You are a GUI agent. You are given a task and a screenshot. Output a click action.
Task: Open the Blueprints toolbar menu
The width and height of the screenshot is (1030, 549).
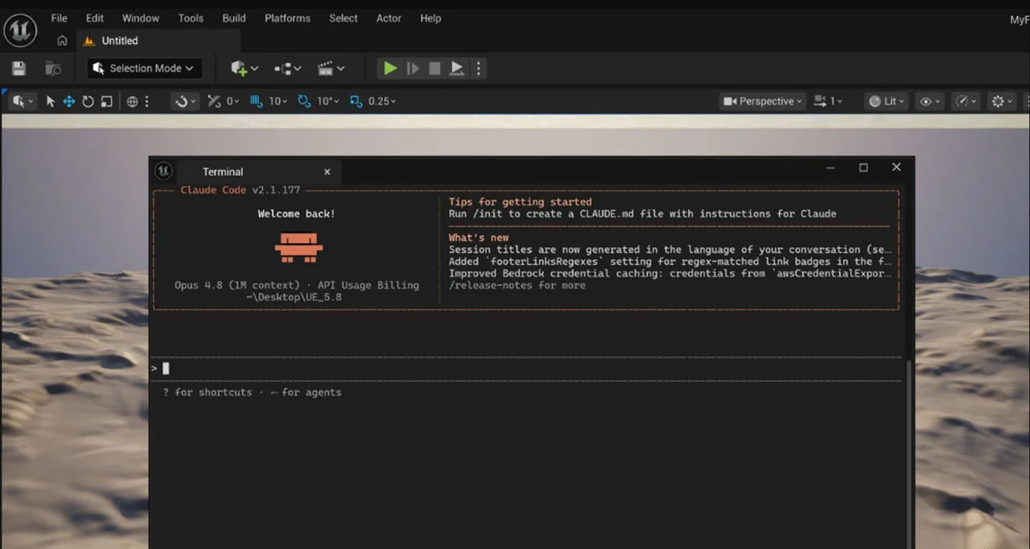click(287, 68)
